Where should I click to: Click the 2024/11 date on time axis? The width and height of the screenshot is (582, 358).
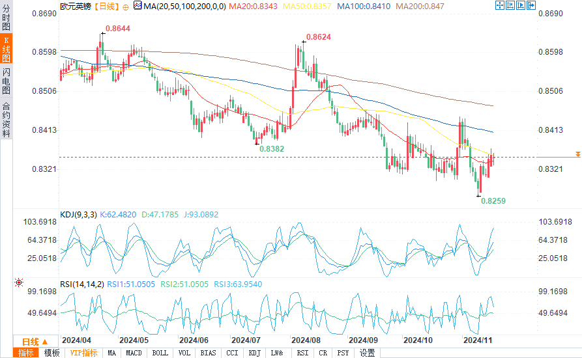[x=478, y=340]
